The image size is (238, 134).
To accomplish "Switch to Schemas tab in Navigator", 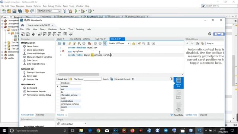I will pos(40,115).
